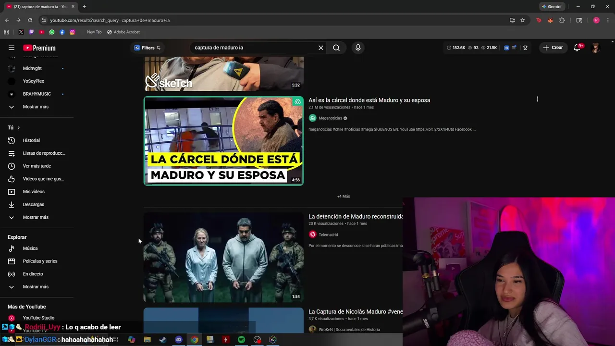Click the trophy icon in extension bar

pos(525,48)
